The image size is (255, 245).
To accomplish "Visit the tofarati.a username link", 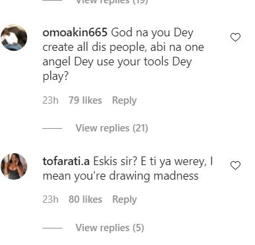I will [x=66, y=161].
